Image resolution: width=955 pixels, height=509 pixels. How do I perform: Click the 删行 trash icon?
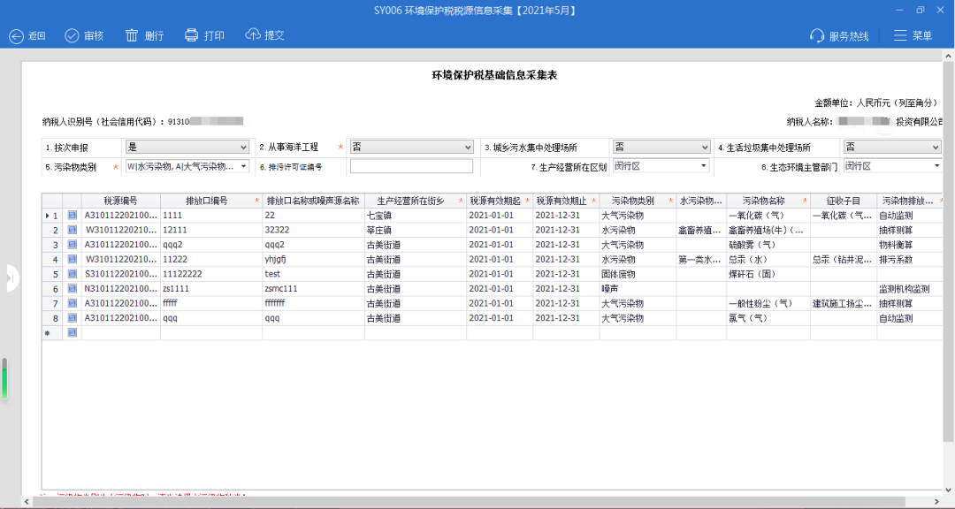coord(132,35)
